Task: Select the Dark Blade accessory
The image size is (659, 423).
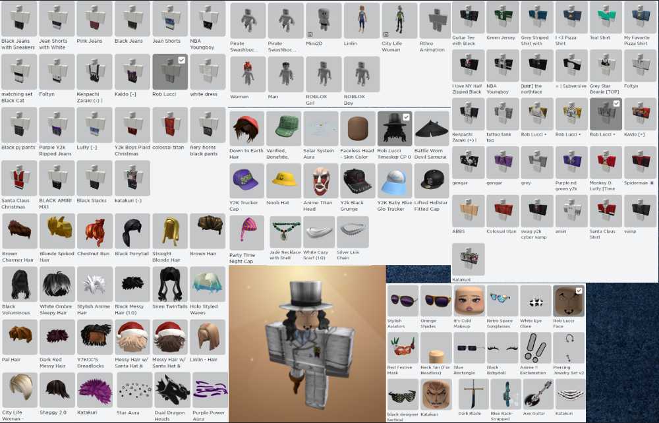Action: coord(474,395)
